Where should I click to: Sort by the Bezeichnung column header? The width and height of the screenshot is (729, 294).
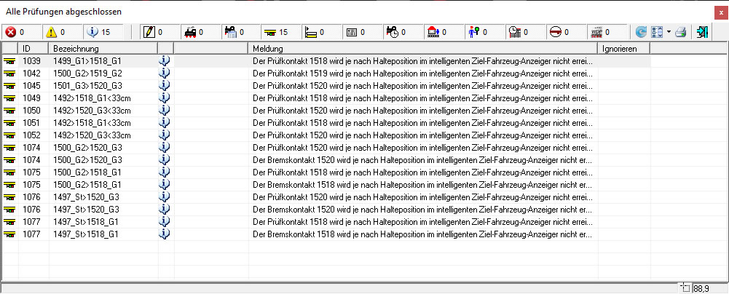(x=102, y=48)
